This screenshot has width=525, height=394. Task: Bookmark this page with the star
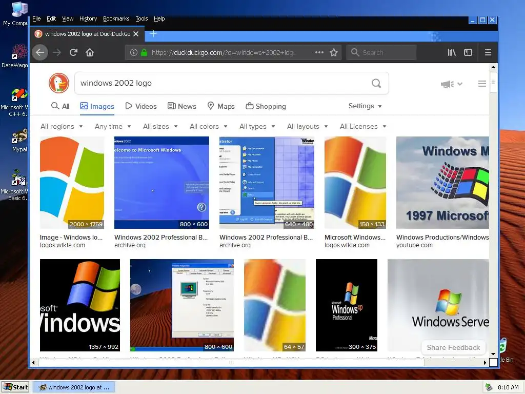[x=333, y=53]
